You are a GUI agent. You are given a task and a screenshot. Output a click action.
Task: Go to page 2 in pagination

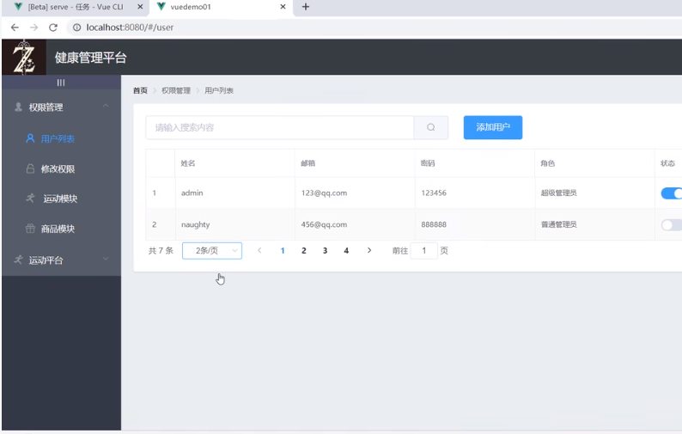pos(304,251)
